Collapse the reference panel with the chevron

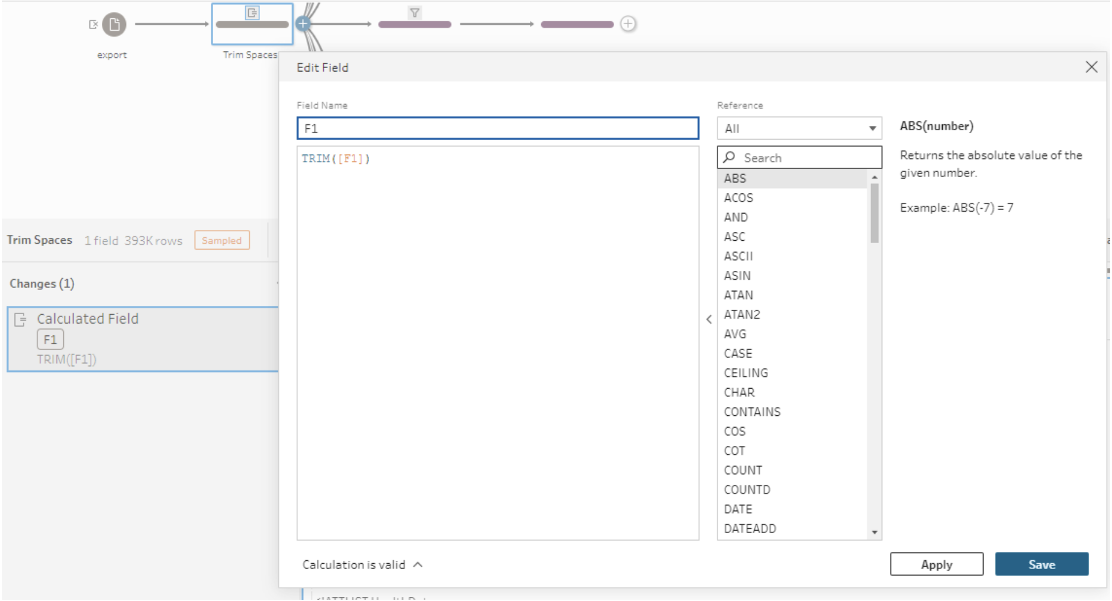tap(709, 319)
